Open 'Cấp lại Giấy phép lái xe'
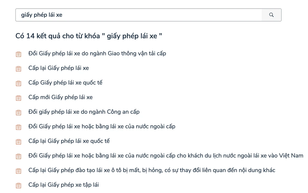 (x=58, y=68)
